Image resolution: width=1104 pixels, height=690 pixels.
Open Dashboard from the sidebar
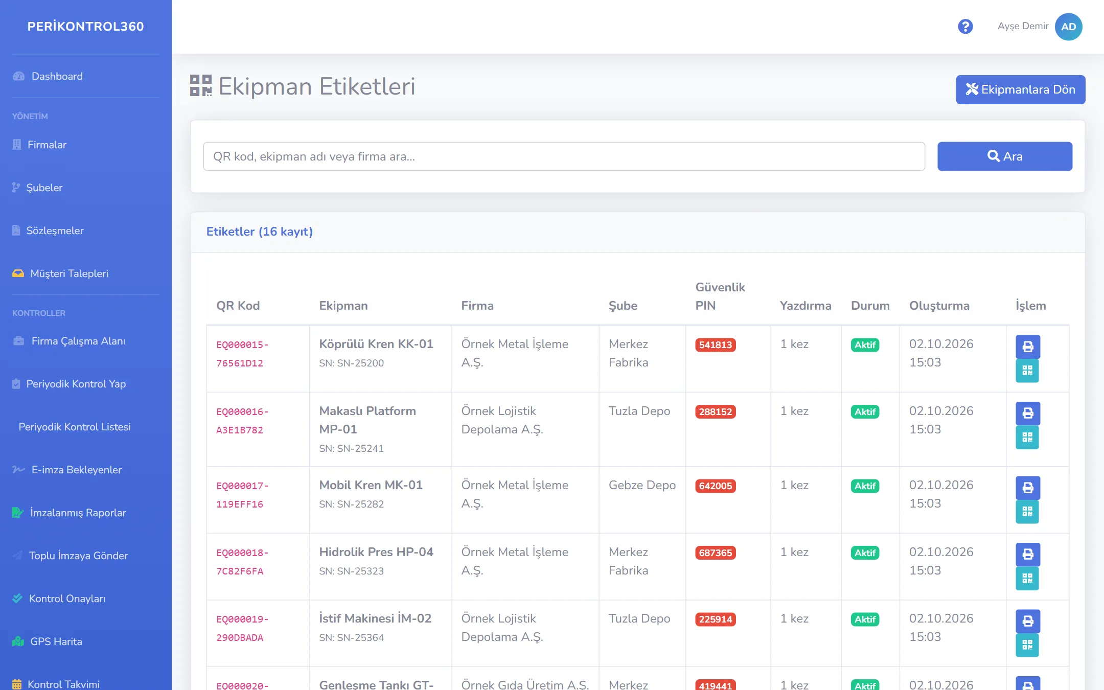(85, 76)
